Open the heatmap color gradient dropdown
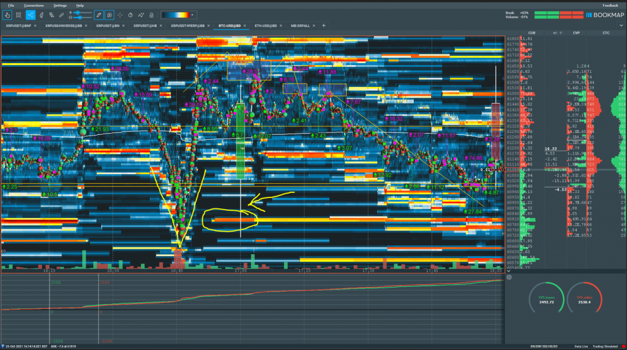 coord(178,15)
